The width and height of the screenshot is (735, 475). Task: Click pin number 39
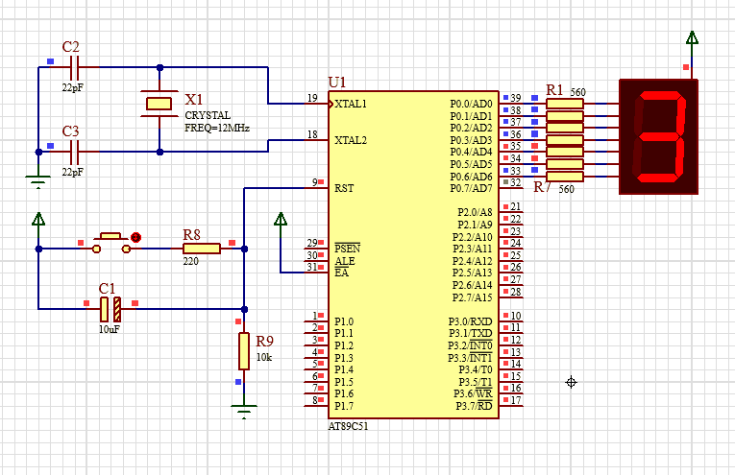(516, 98)
